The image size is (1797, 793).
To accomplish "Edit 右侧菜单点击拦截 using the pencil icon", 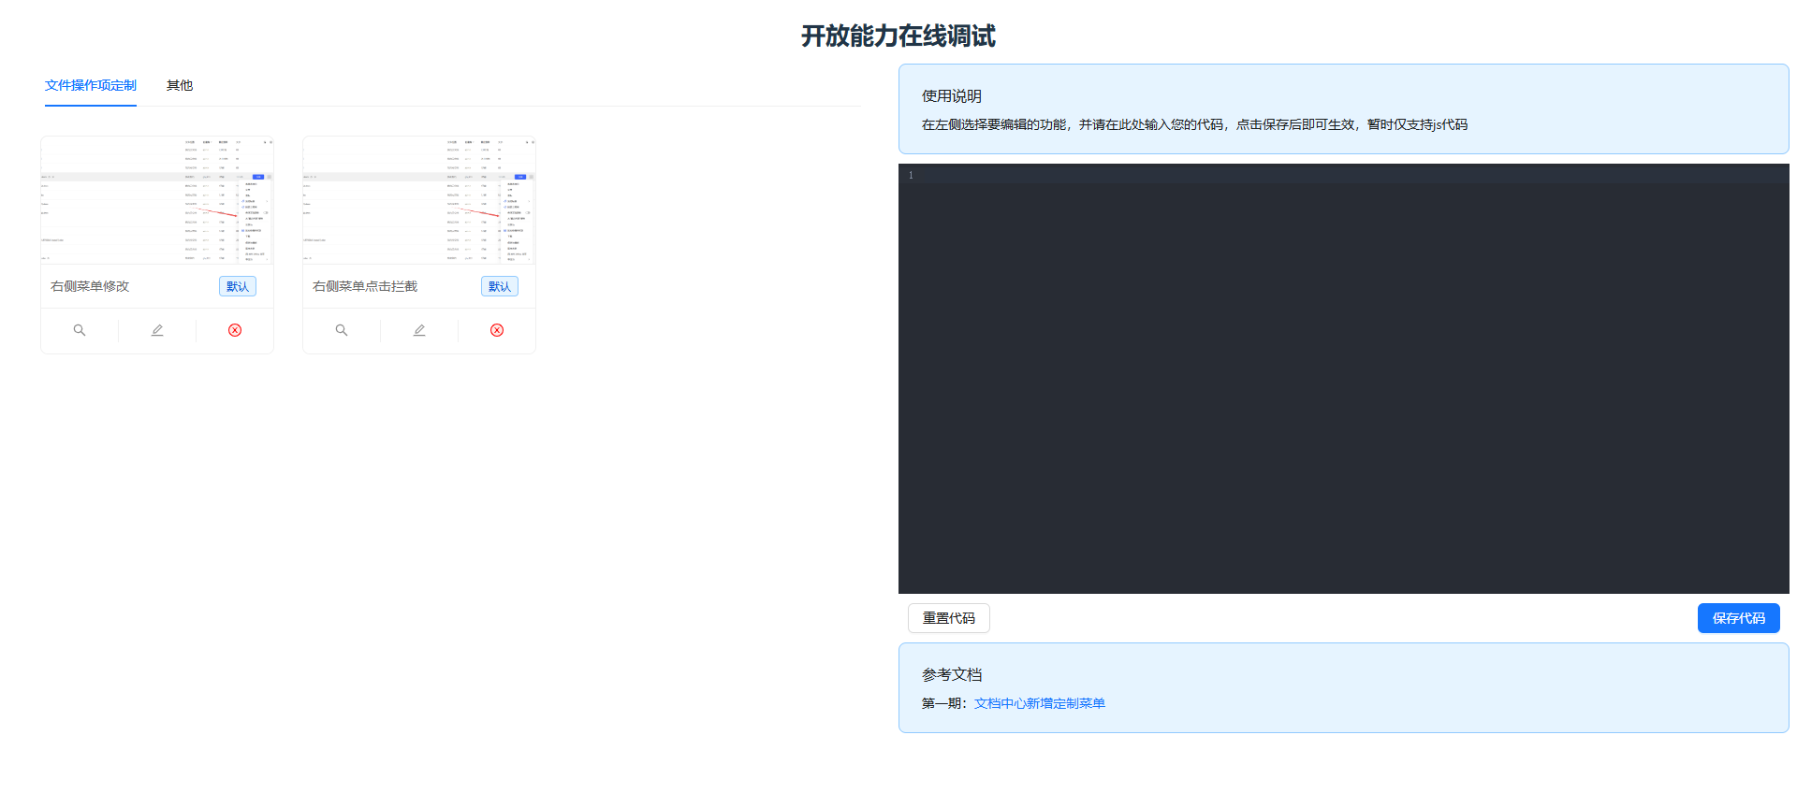I will (x=419, y=330).
